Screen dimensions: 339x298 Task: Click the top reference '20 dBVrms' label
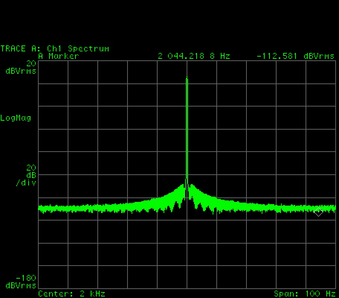[21, 67]
